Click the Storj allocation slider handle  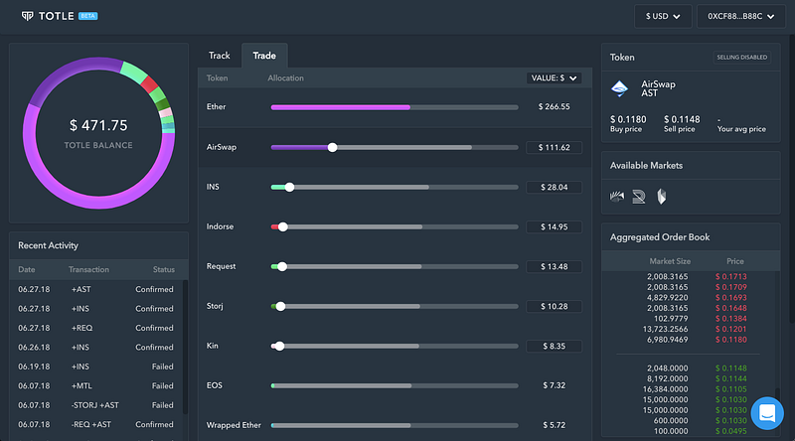280,306
